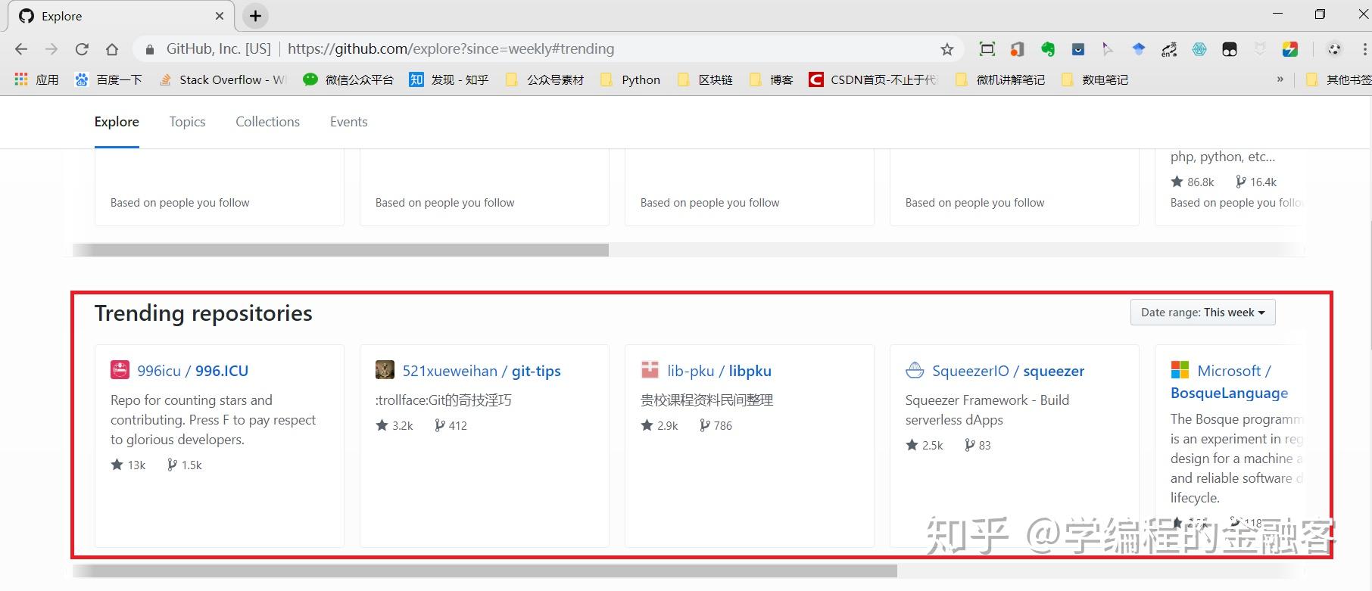The width and height of the screenshot is (1372, 591).
Task: View 3.2k stargazers of git-tips
Action: tap(394, 426)
